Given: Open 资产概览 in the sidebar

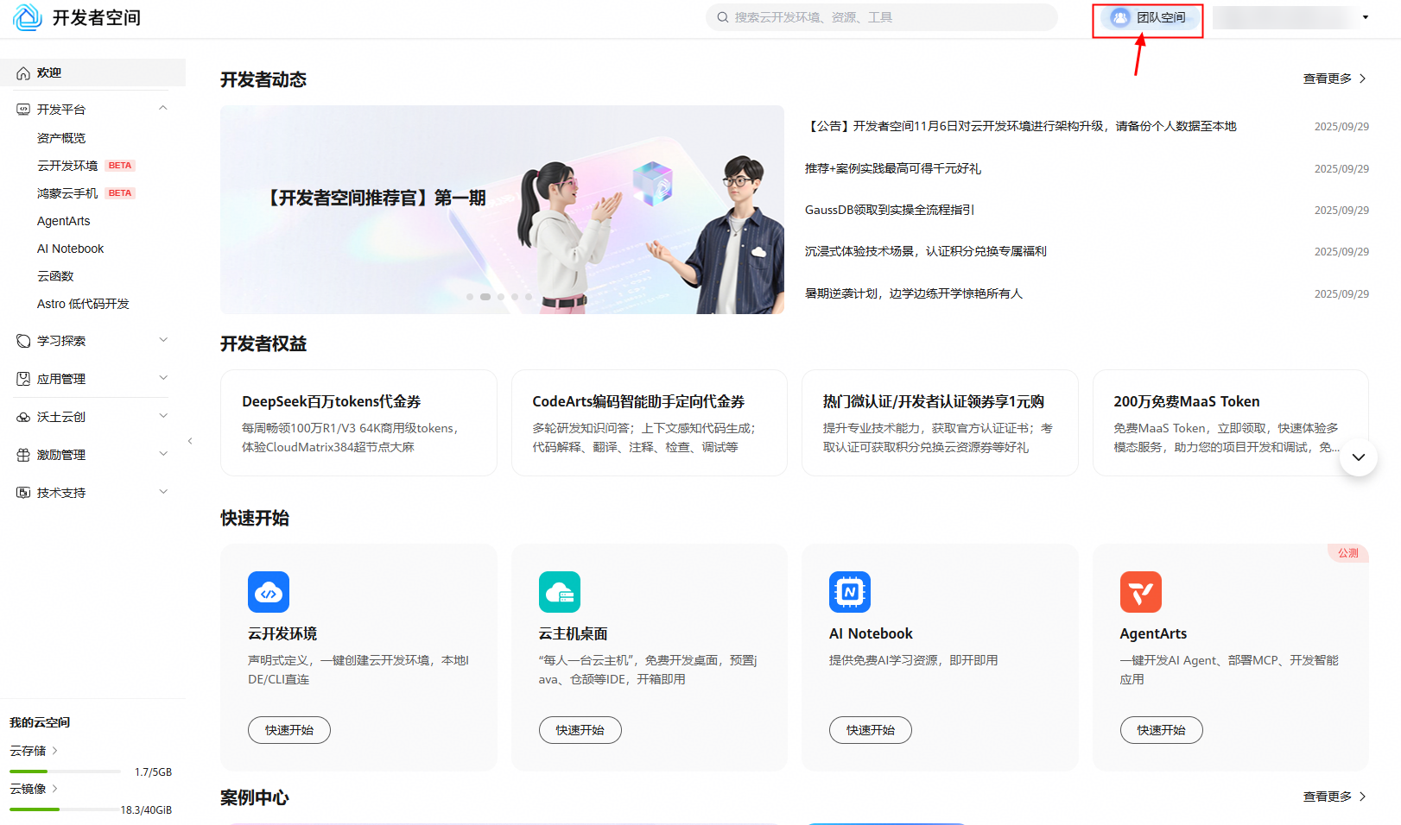Looking at the screenshot, I should click(61, 138).
